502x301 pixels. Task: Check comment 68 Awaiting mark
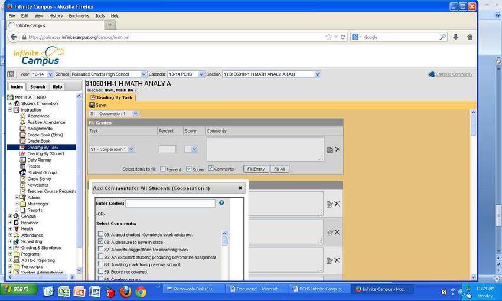[x=100, y=264]
